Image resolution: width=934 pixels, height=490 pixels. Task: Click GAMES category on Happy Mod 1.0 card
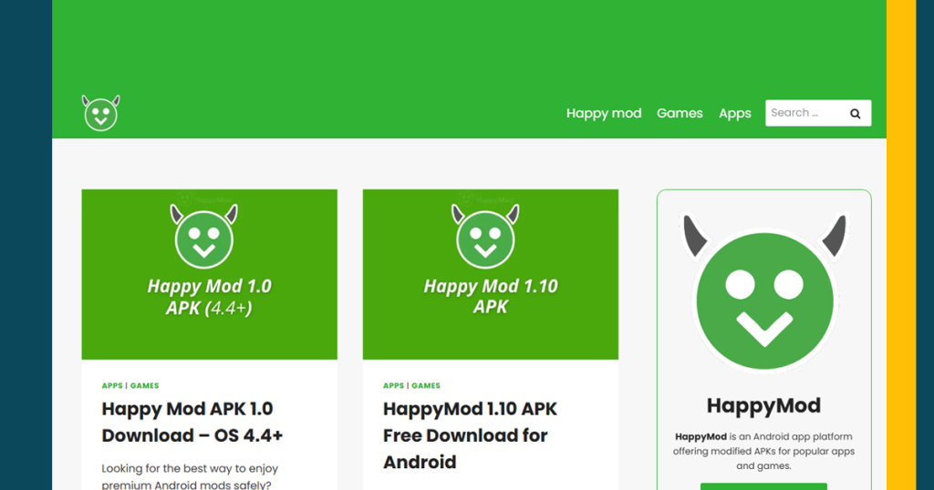pos(145,385)
